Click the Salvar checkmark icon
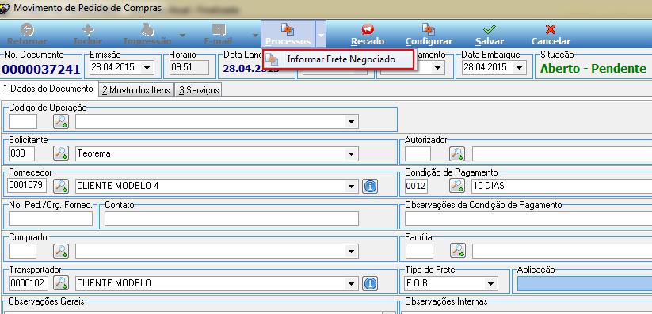This screenshot has height=314, width=652. (x=490, y=29)
